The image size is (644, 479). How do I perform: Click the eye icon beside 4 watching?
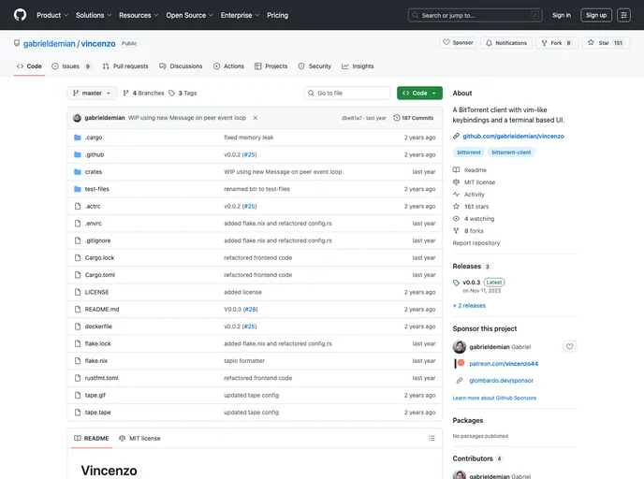click(x=456, y=219)
